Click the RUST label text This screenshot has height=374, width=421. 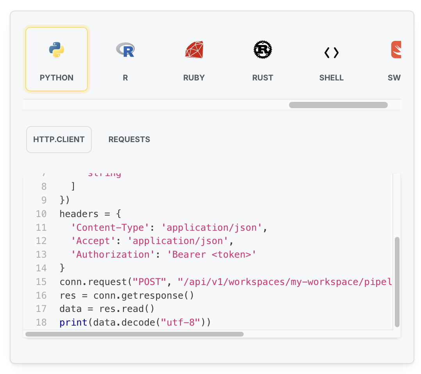click(x=262, y=78)
